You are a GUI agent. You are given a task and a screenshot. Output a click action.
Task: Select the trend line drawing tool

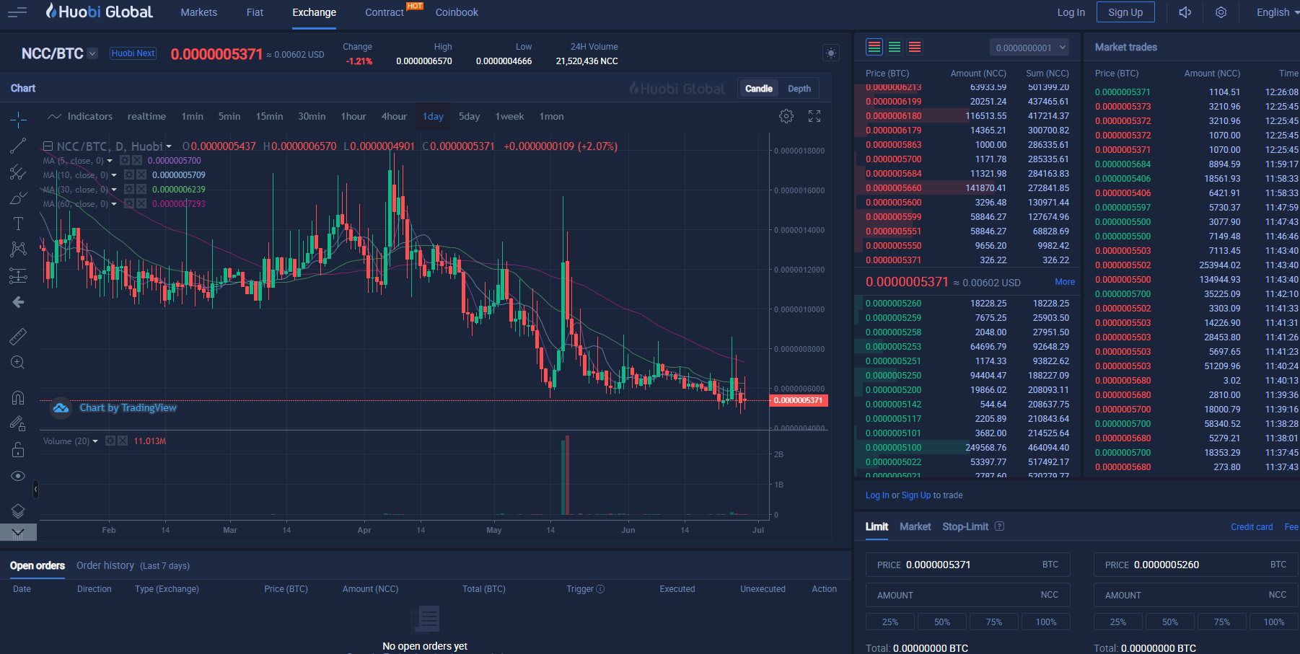pyautogui.click(x=18, y=146)
